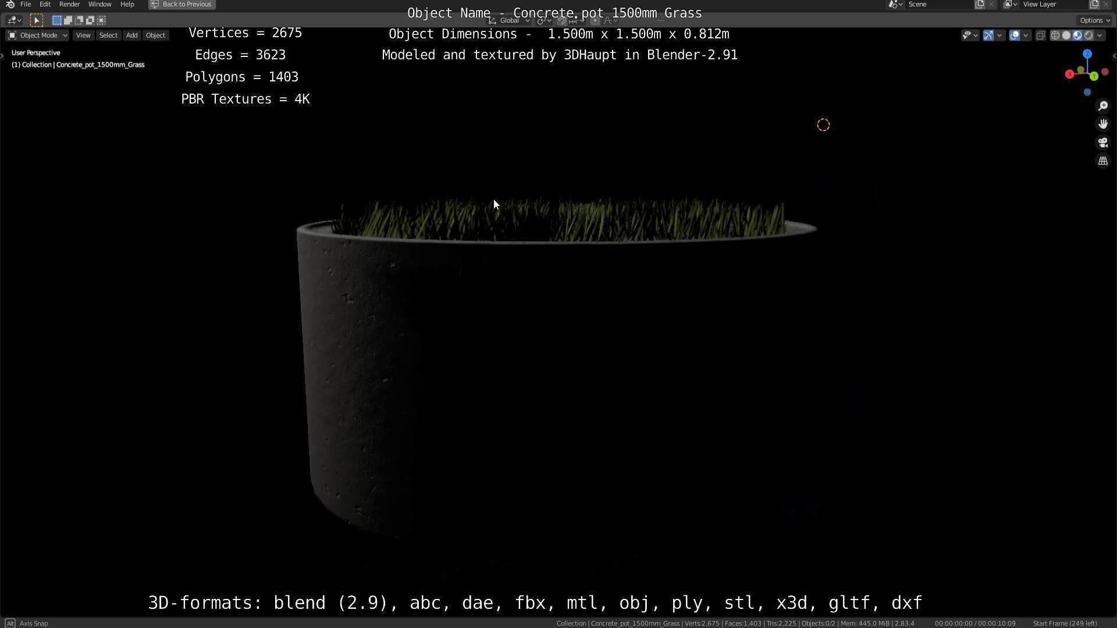Choose Extend selection mode

click(x=67, y=20)
